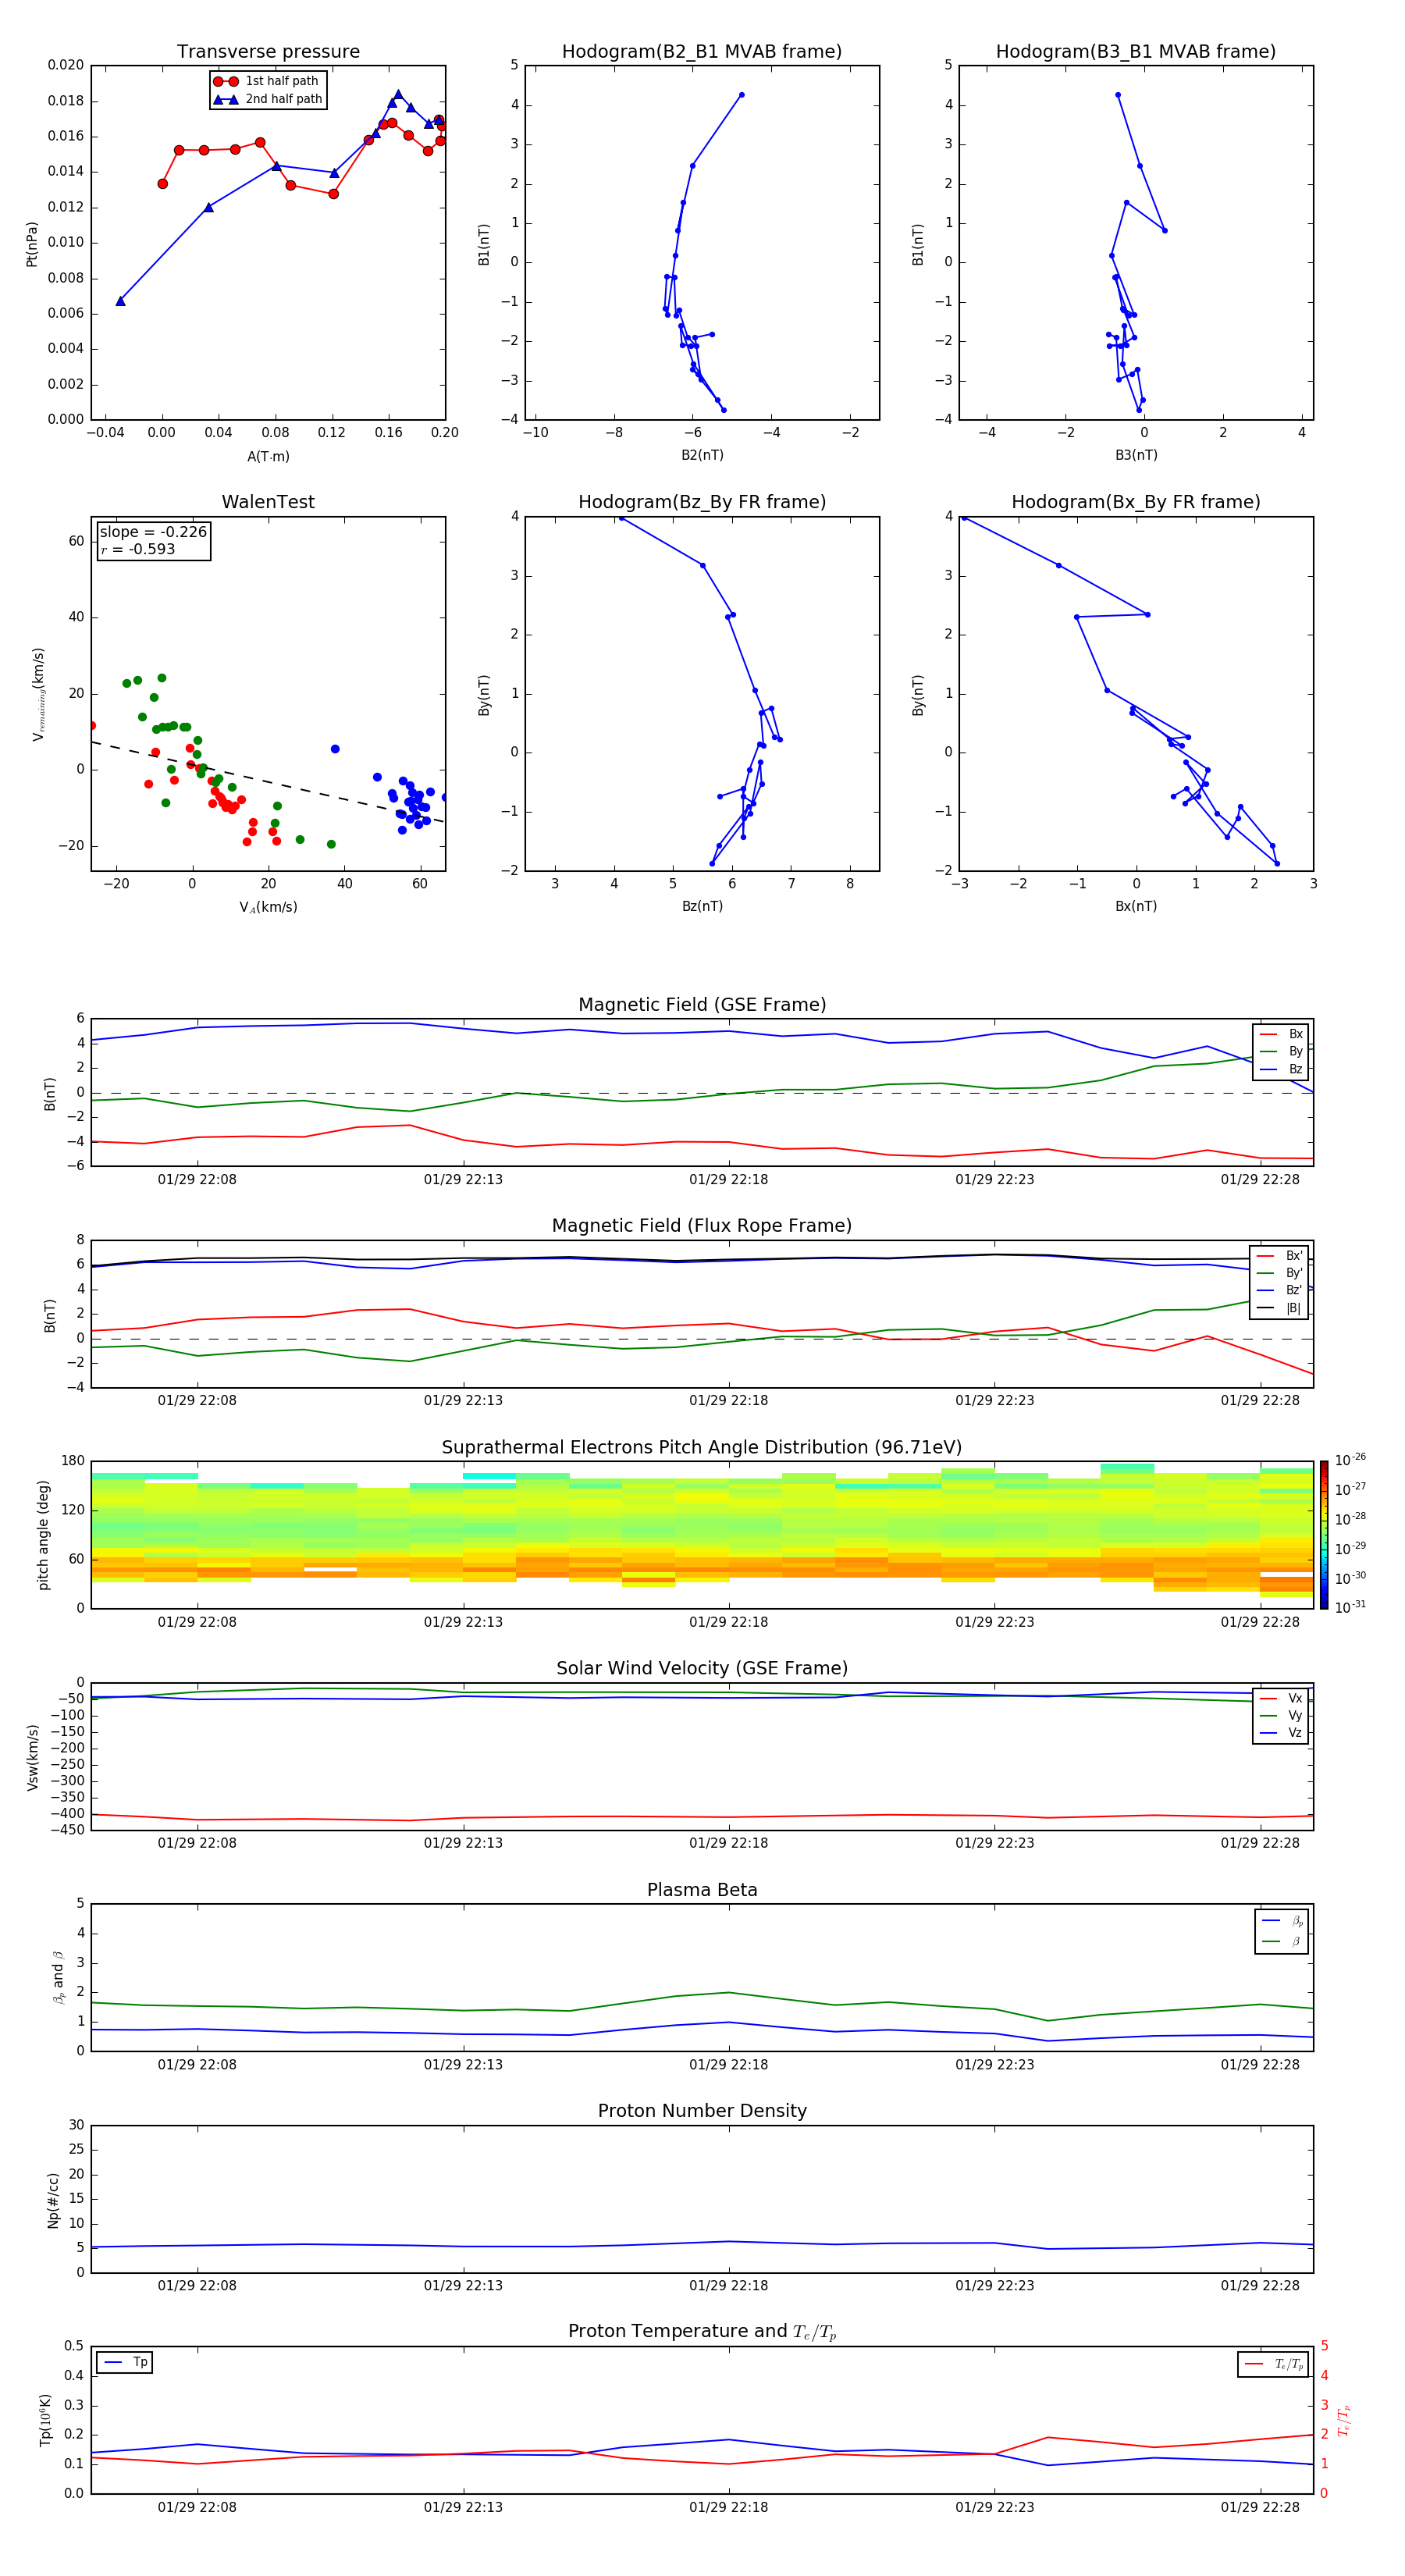Click the 'Bx(nT)' axis label
1405x2576 pixels.
(1136, 906)
